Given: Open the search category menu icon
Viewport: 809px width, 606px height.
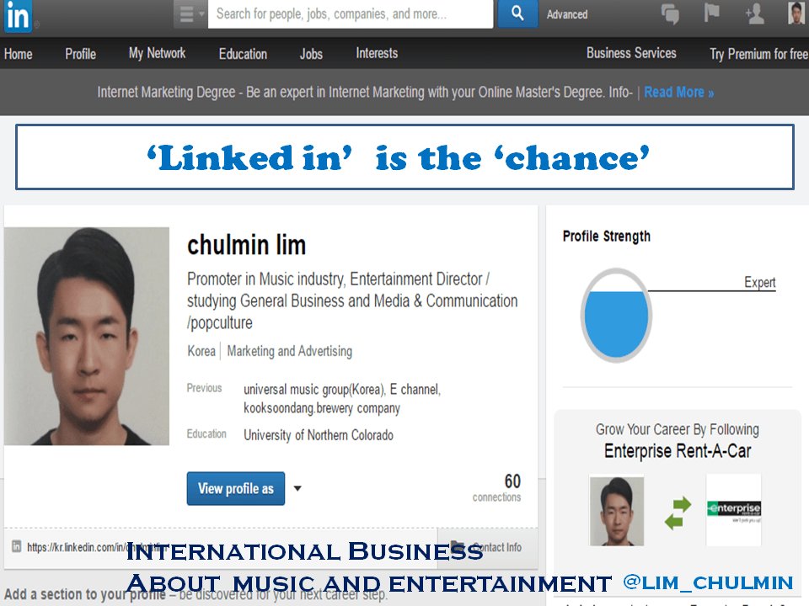Looking at the screenshot, I should click(190, 14).
